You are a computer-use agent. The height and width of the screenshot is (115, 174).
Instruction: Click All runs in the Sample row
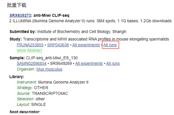pyautogui.click(x=113, y=63)
